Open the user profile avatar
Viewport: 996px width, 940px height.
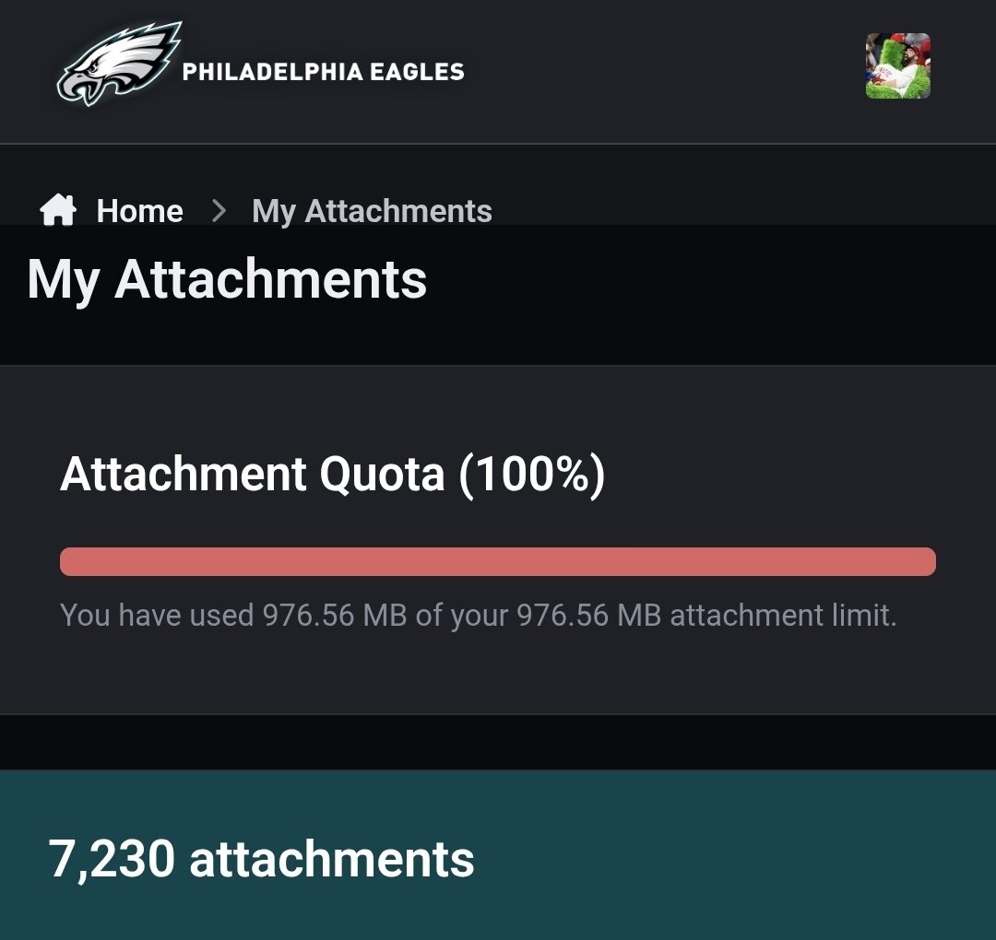(897, 66)
